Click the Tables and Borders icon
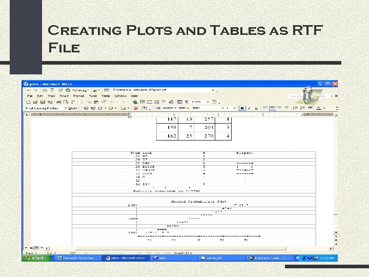The height and width of the screenshot is (277, 369). tap(142, 102)
